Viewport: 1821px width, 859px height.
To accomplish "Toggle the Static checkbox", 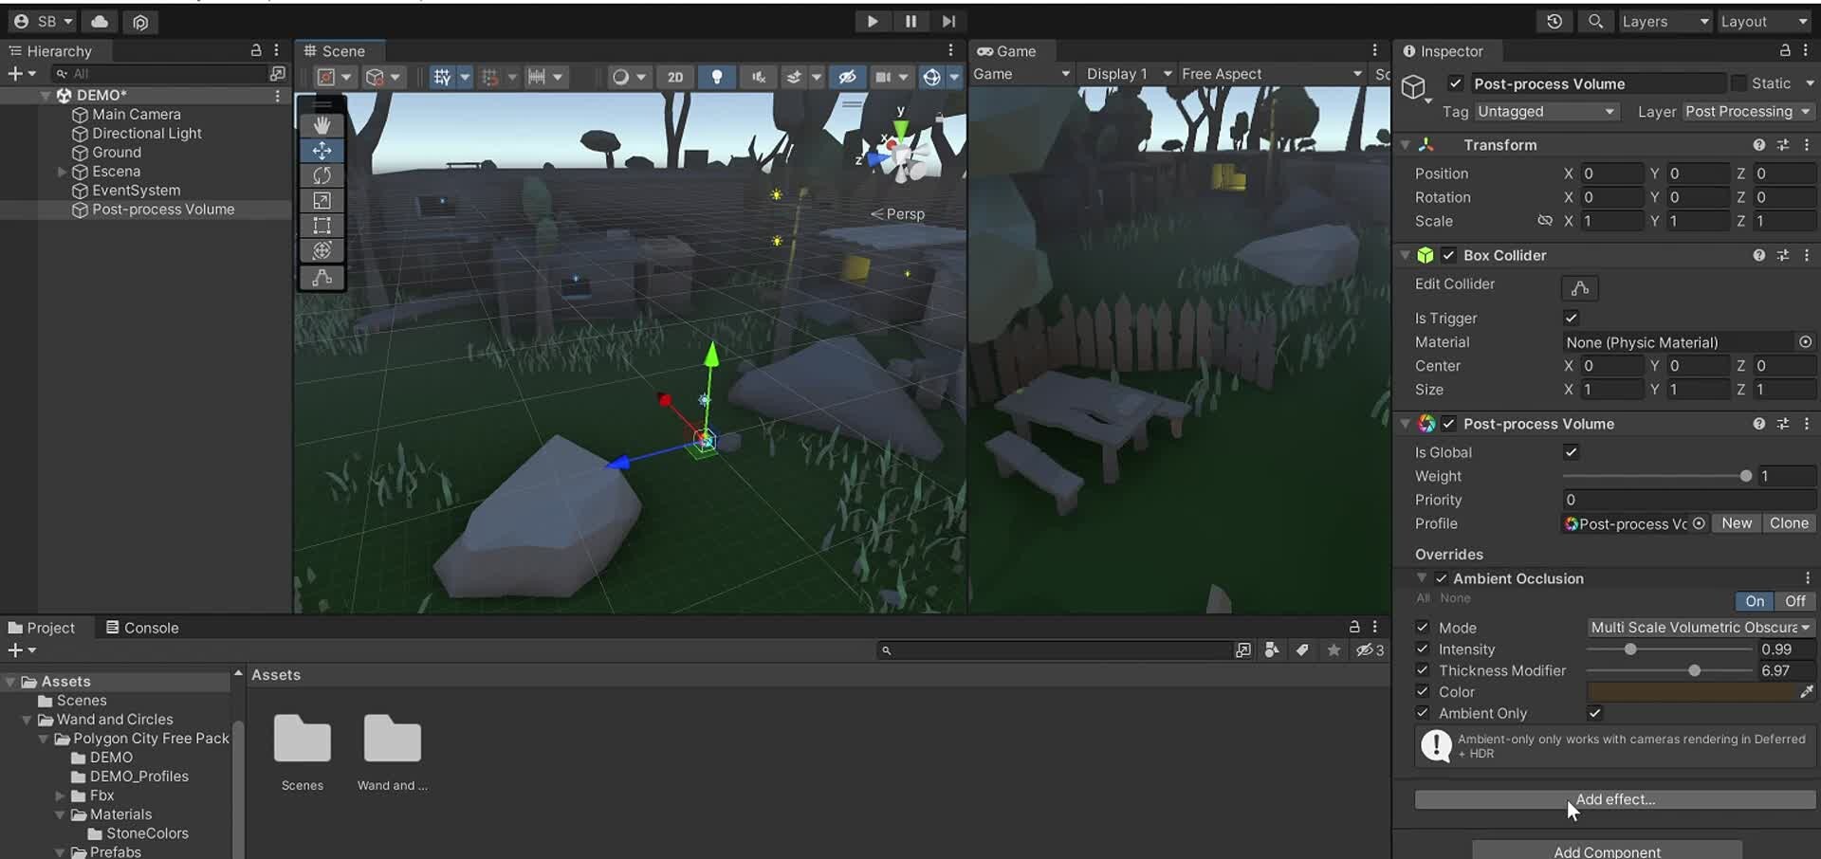I will (1738, 83).
